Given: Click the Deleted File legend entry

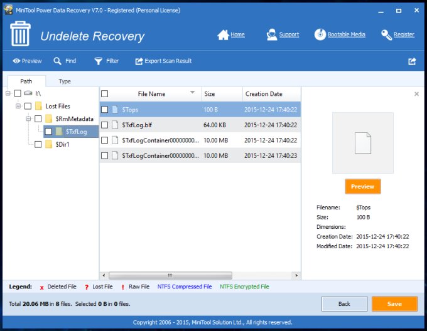Looking at the screenshot, I should click(58, 286).
